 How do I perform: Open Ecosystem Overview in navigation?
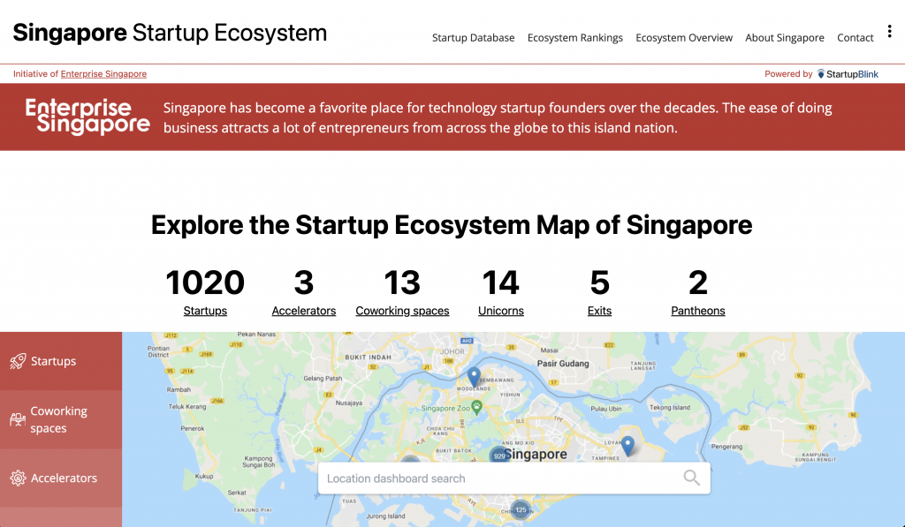[683, 38]
